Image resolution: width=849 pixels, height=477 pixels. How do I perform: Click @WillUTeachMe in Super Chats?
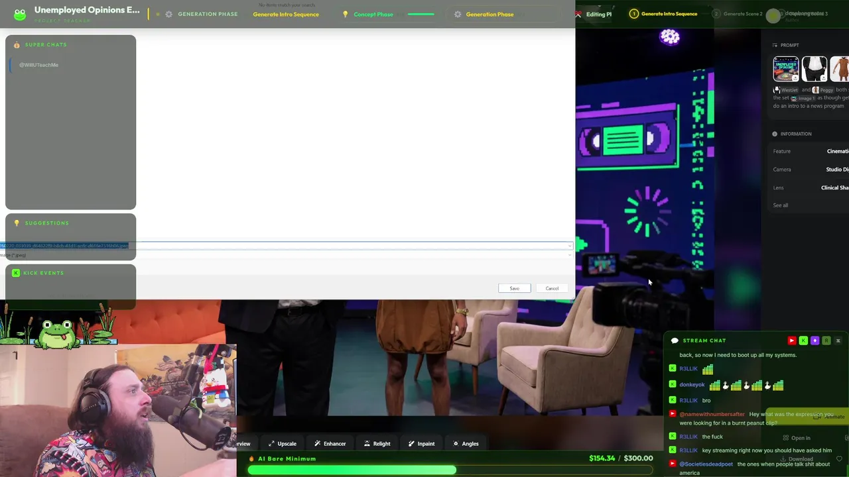click(38, 65)
